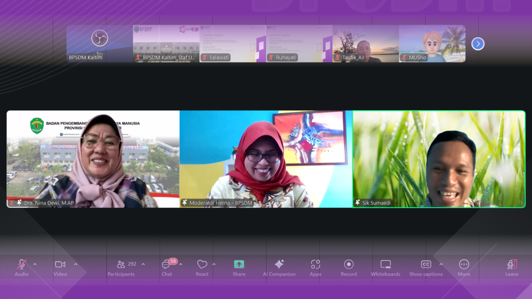Start Share screen
The image size is (532, 299).
[x=239, y=266]
